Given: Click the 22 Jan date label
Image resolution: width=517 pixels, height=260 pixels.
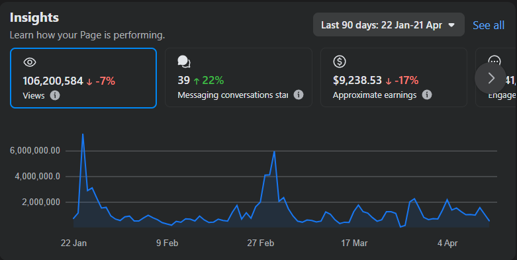Looking at the screenshot, I should 73,243.
